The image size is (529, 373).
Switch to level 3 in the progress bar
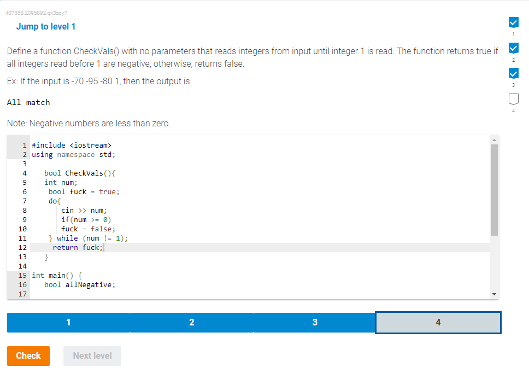315,322
